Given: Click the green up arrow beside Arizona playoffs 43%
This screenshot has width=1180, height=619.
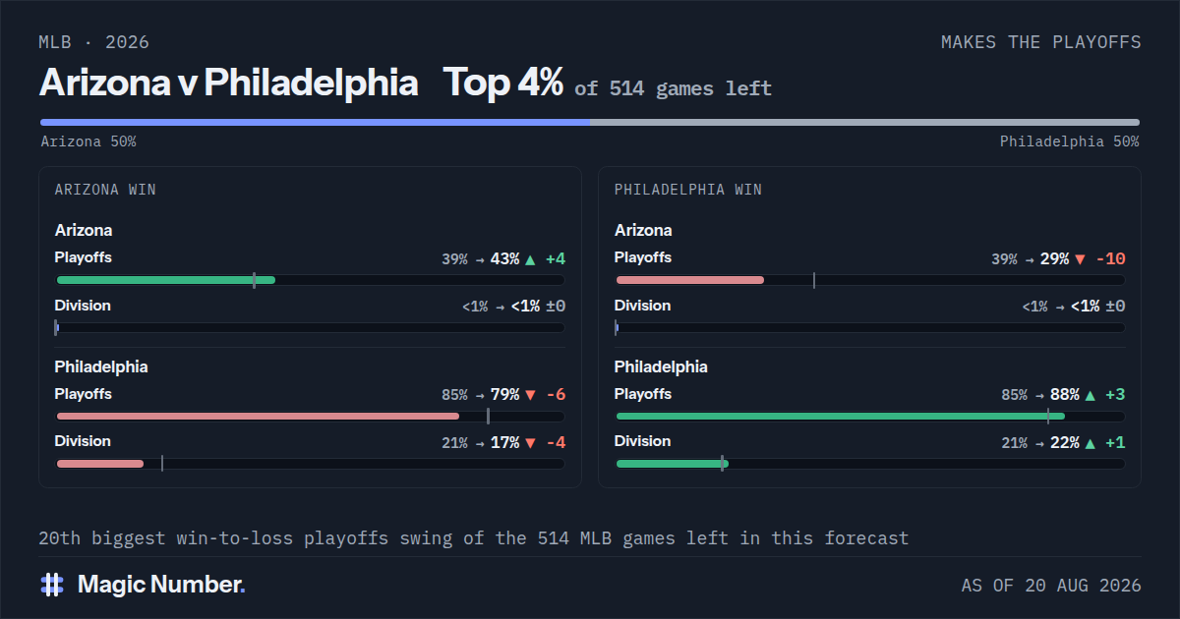Looking at the screenshot, I should click(x=531, y=259).
